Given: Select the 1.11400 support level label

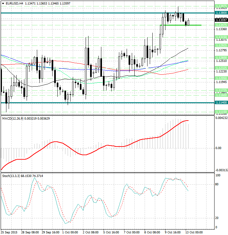Looking at the screenshot, I should (222, 103).
